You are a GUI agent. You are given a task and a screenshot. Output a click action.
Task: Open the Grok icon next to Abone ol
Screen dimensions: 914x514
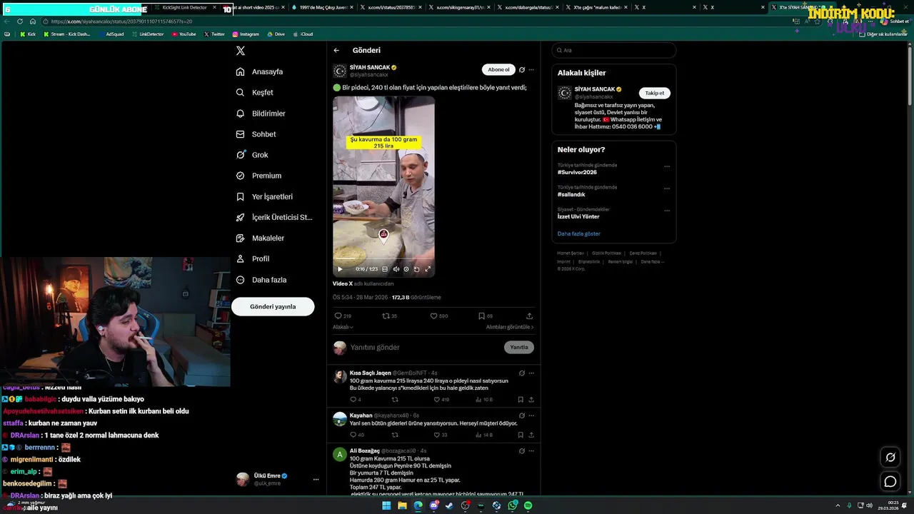(522, 70)
